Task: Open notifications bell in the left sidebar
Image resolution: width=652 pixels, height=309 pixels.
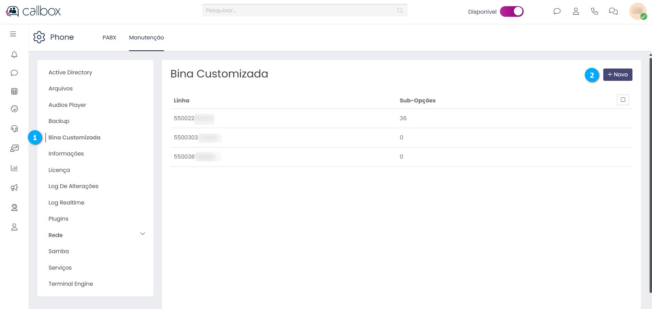Action: (14, 55)
